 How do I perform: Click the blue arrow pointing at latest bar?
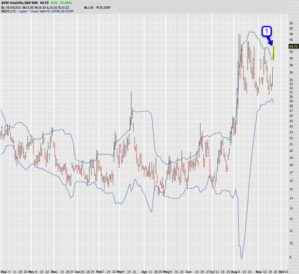(272, 43)
